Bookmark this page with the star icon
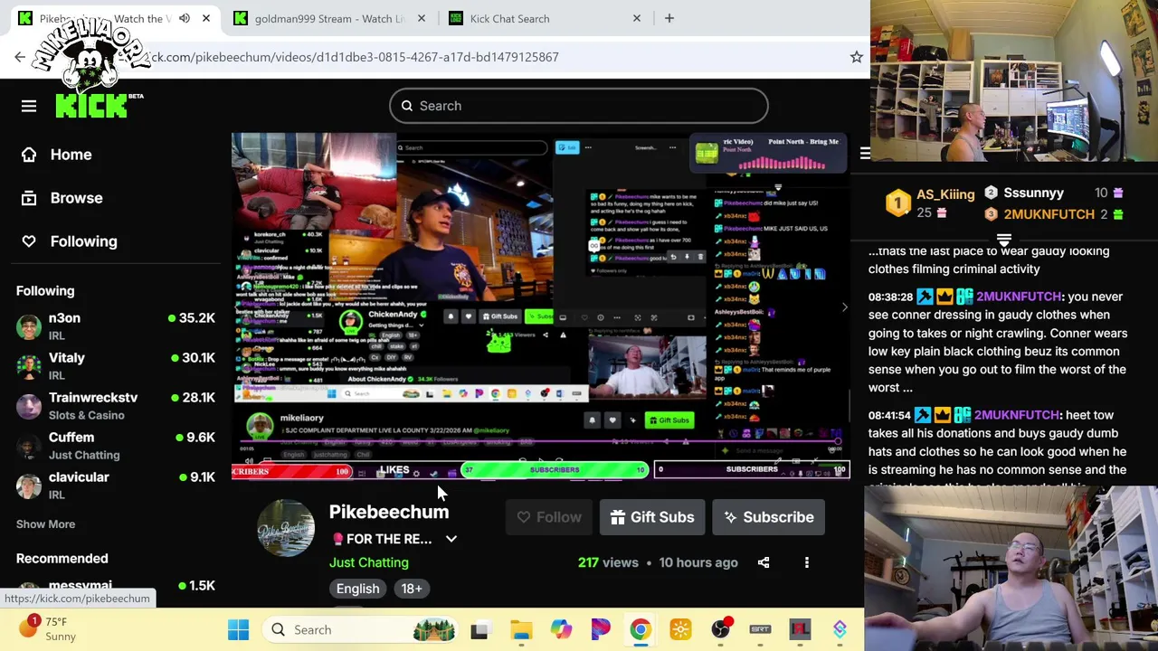Image resolution: width=1158 pixels, height=651 pixels. point(856,57)
